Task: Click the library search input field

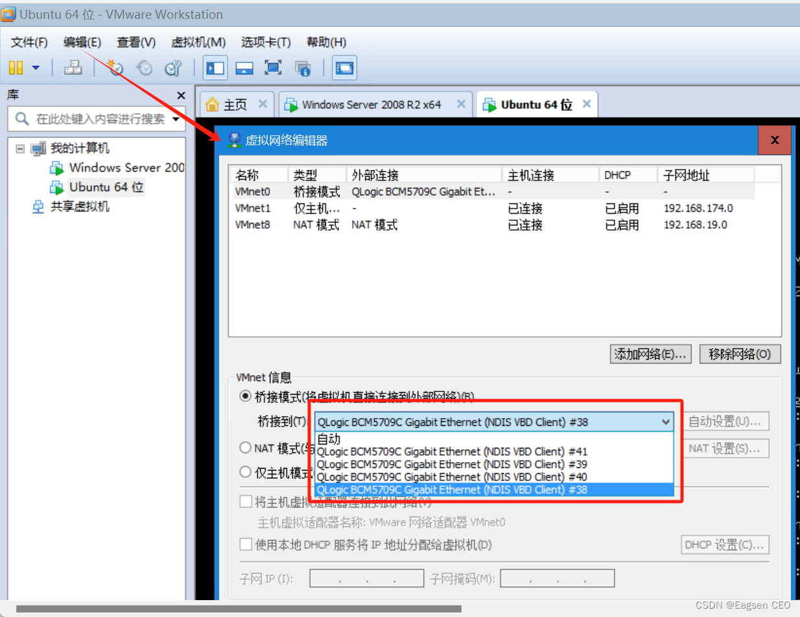Action: click(x=96, y=119)
